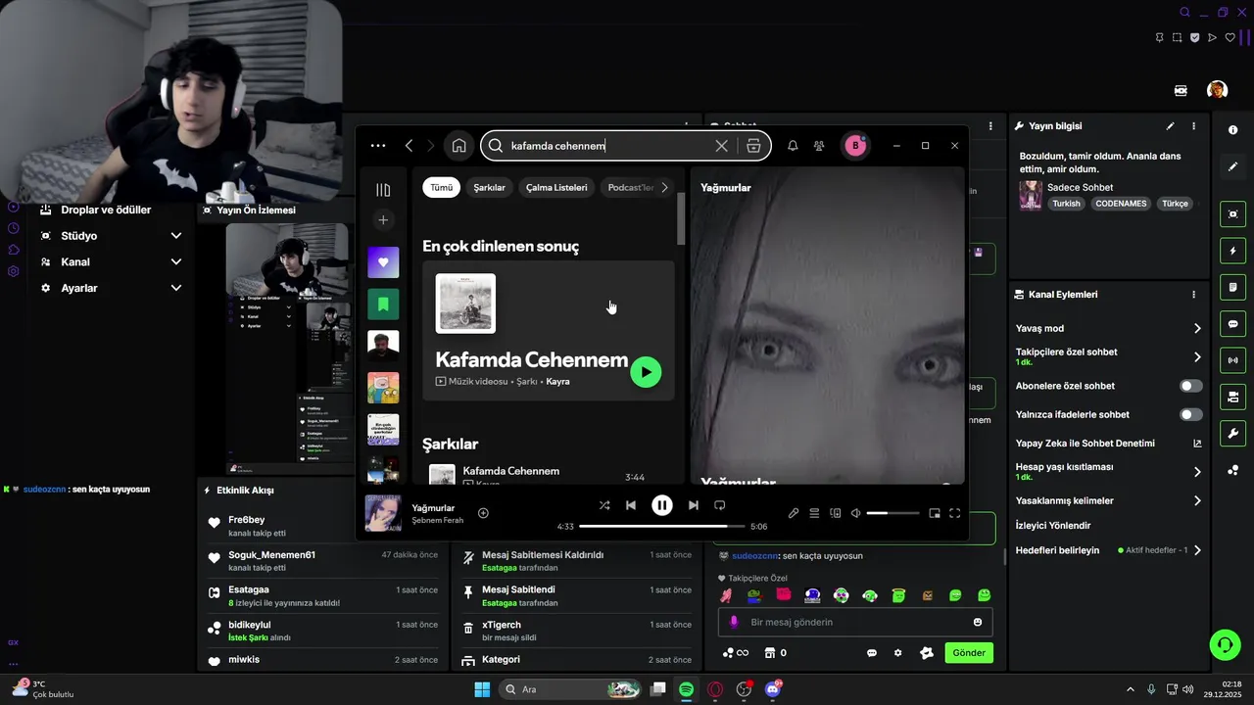Viewport: 1254px width, 705px height.
Task: Open Liked Songs purple heart playlist
Action: [383, 262]
